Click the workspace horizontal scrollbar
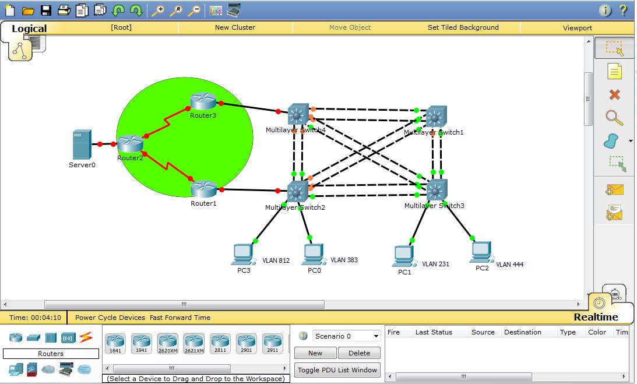Image resolution: width=637 pixels, height=384 pixels. [x=184, y=304]
